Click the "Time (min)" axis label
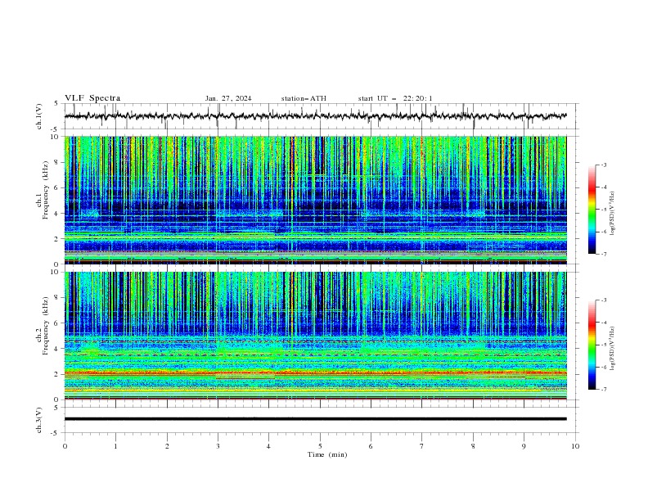 click(x=327, y=454)
